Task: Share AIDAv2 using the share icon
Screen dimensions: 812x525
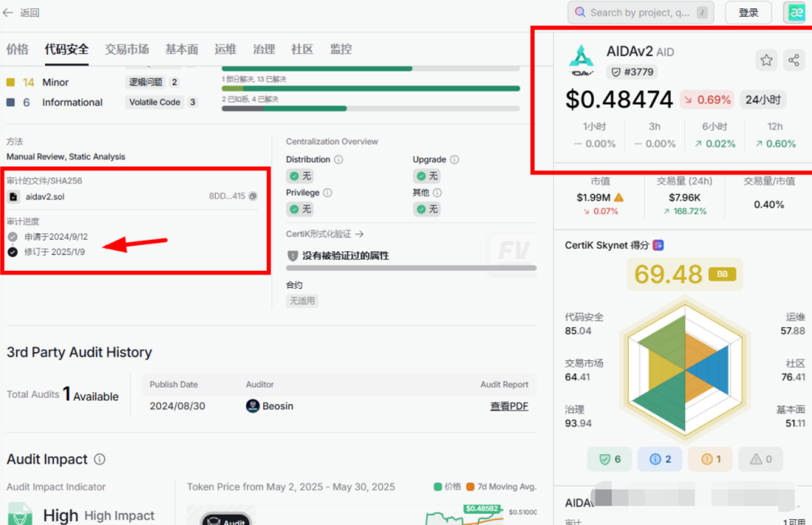Action: click(795, 59)
